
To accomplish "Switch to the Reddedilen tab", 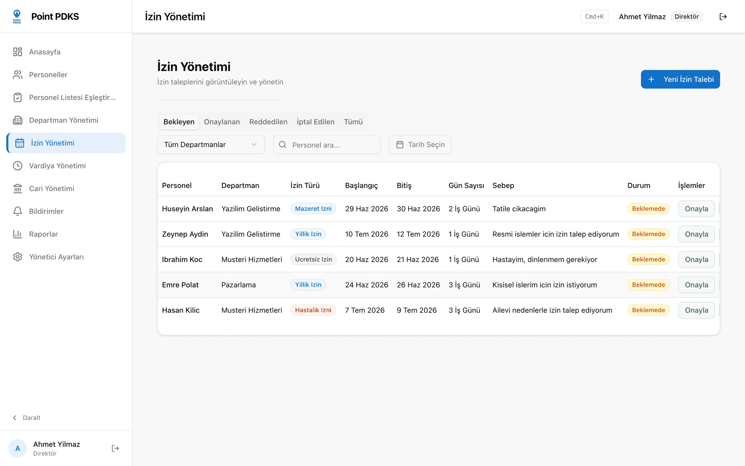I will click(x=268, y=122).
